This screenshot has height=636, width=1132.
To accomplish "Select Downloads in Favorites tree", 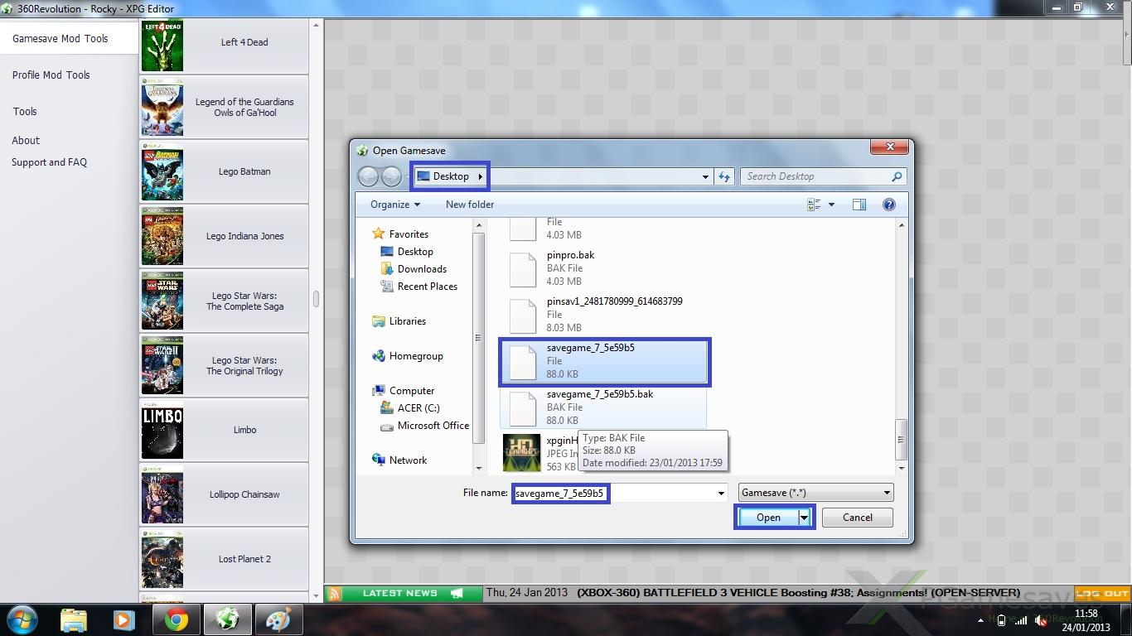I will click(422, 269).
